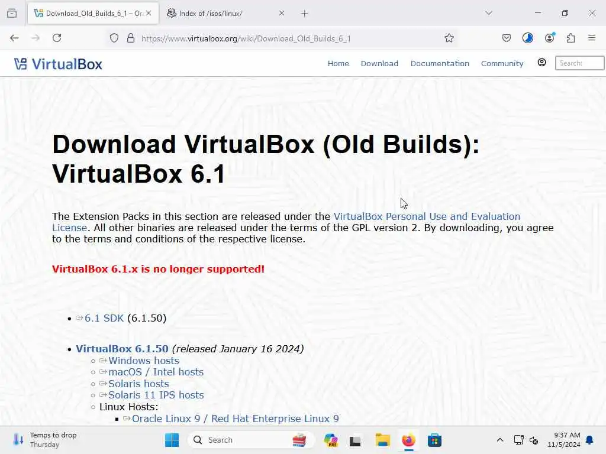This screenshot has height=454, width=606.
Task: Expand the list all tabs chevron
Action: (489, 13)
